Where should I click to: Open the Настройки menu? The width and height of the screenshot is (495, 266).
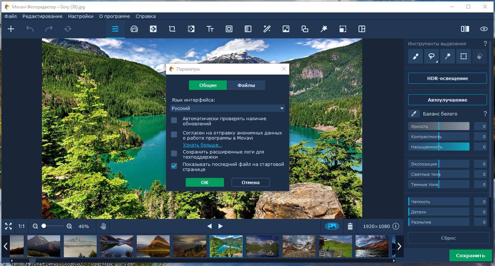[81, 16]
